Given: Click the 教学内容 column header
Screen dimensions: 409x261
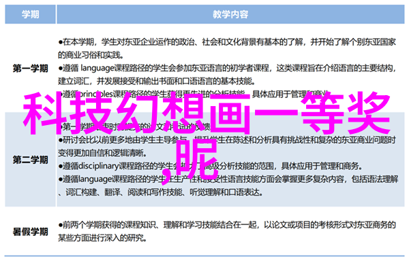Looking at the screenshot, I should coord(230,14).
